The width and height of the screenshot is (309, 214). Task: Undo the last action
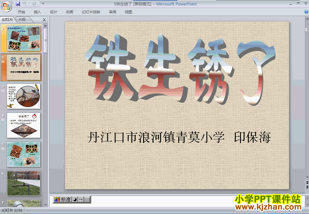click(25, 4)
